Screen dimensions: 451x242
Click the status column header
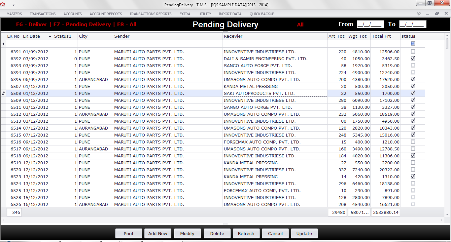point(413,36)
